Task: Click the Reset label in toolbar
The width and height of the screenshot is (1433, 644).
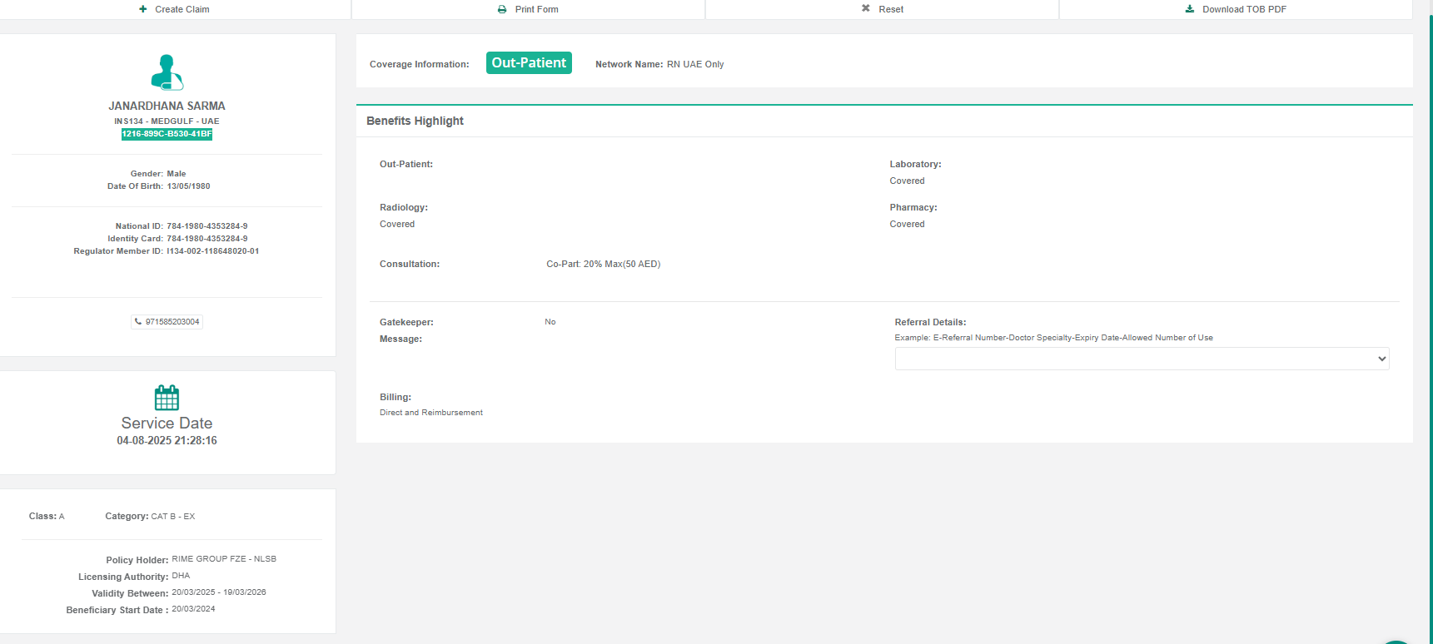Action: click(x=890, y=9)
